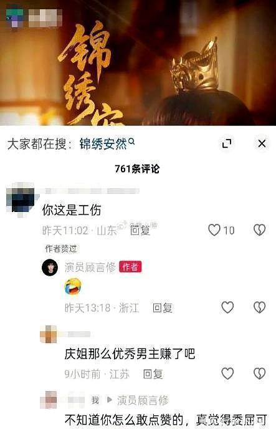Tap the video preview with golden crown
The image size is (276, 429).
point(138,62)
